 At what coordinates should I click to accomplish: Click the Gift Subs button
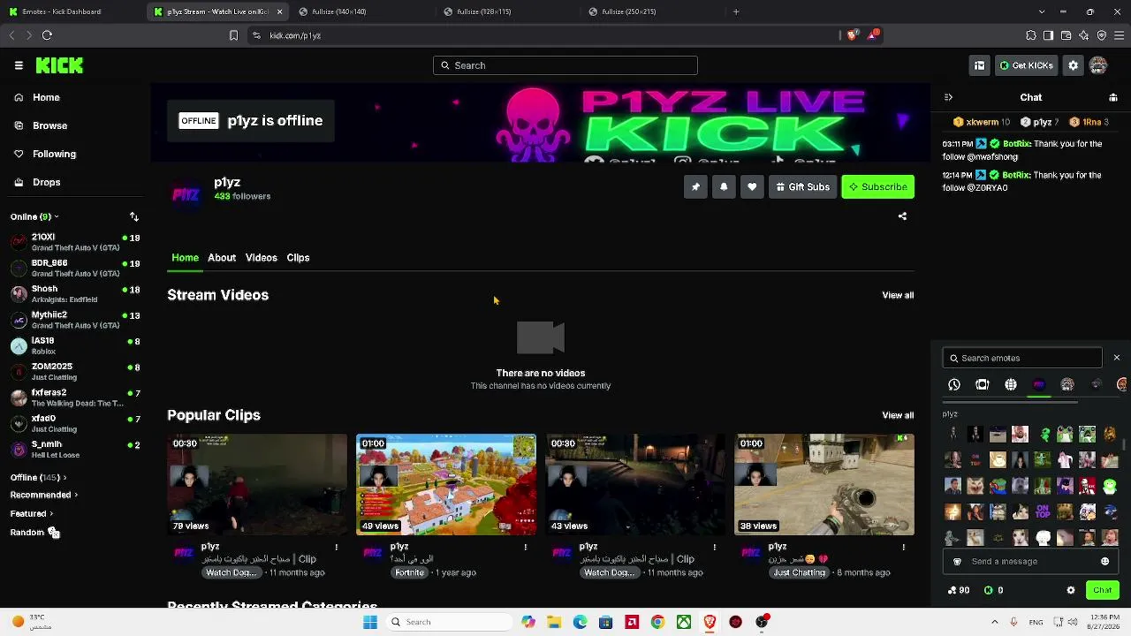tap(802, 187)
